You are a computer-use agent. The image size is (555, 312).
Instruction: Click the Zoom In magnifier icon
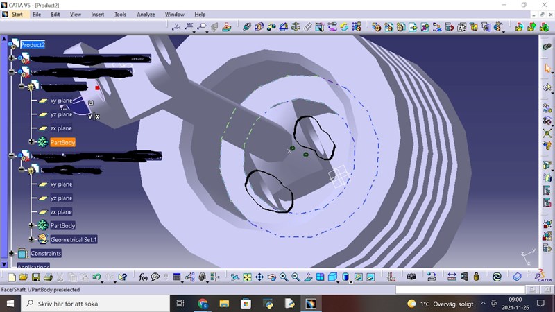[284, 277]
